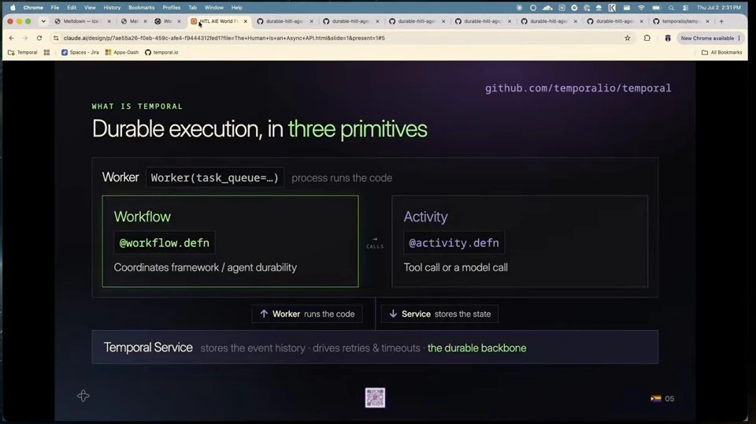The width and height of the screenshot is (756, 424).
Task: Bookmark this page with the star icon
Action: point(628,38)
